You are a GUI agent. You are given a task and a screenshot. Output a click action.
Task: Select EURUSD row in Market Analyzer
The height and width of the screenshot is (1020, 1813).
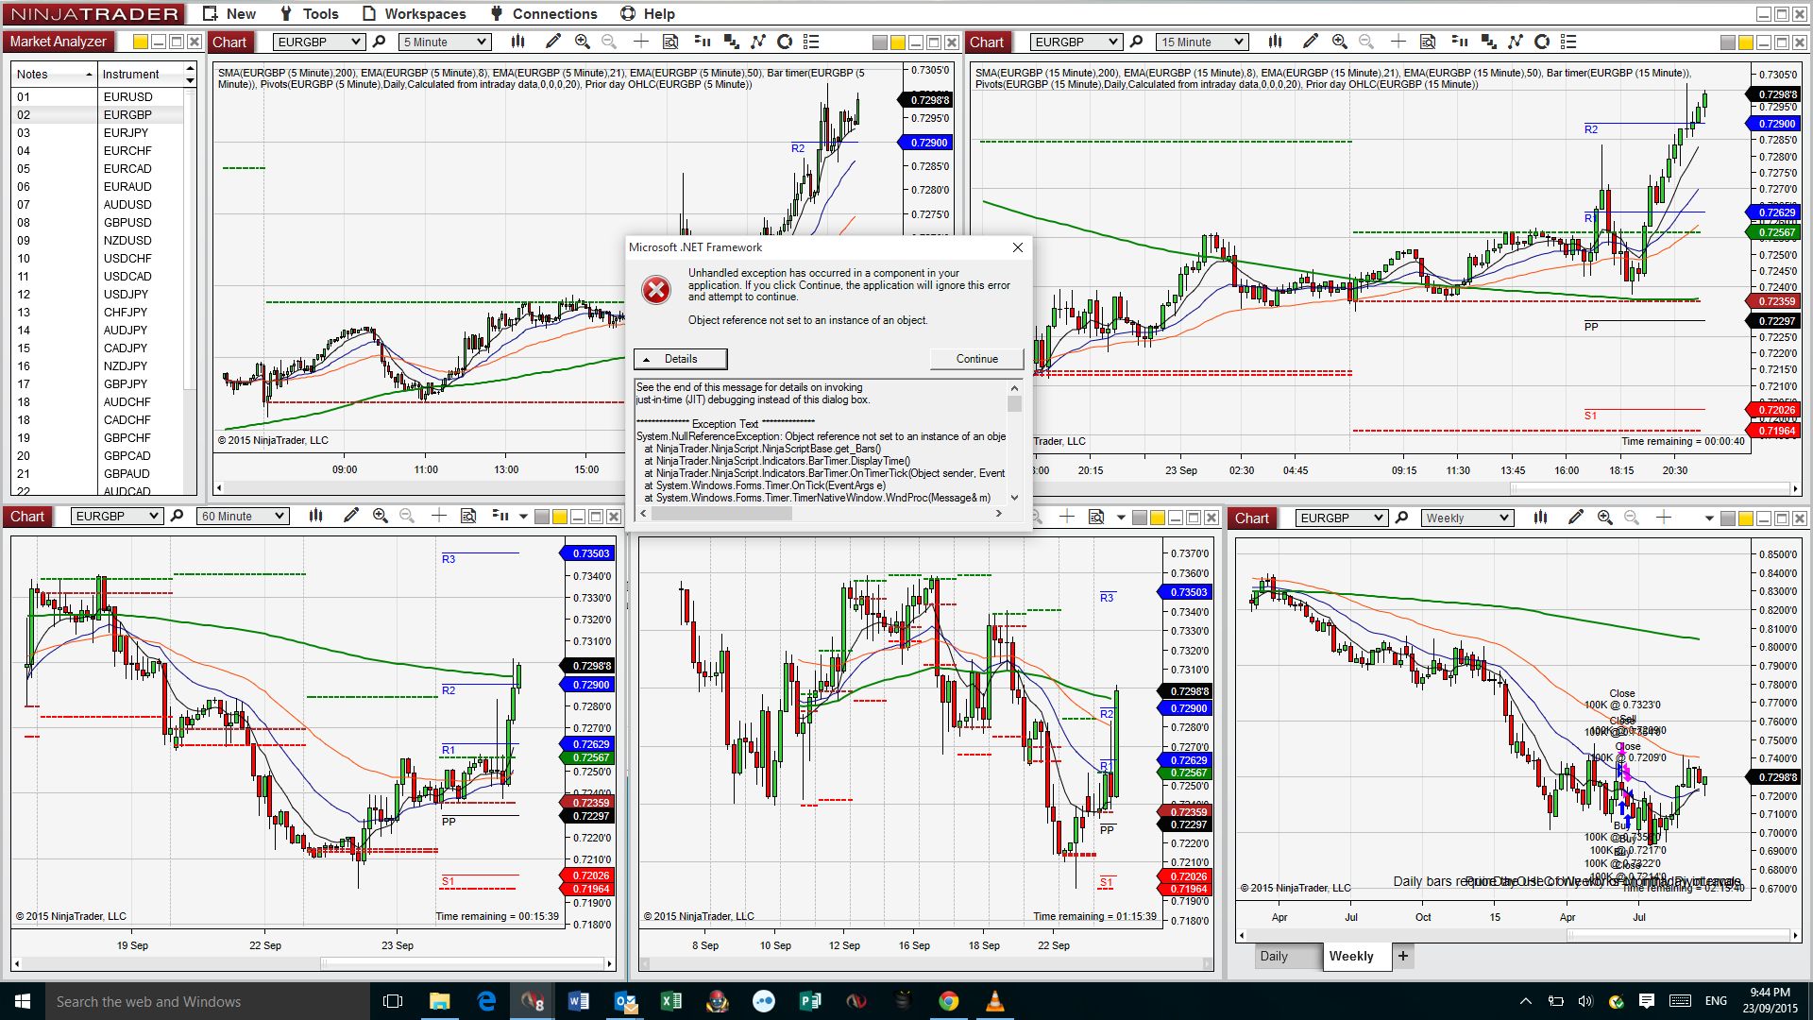(x=127, y=96)
